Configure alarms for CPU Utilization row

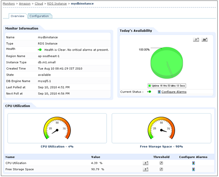(x=193, y=163)
